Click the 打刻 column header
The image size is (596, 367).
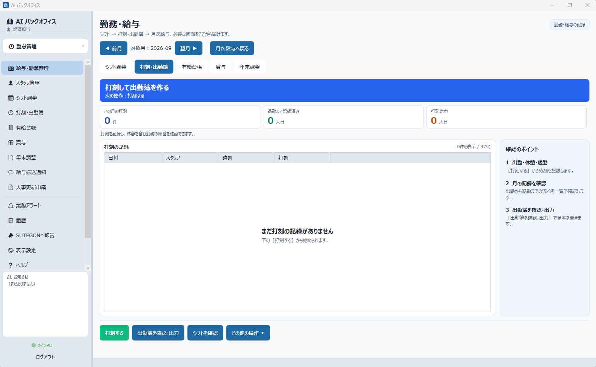(x=302, y=158)
